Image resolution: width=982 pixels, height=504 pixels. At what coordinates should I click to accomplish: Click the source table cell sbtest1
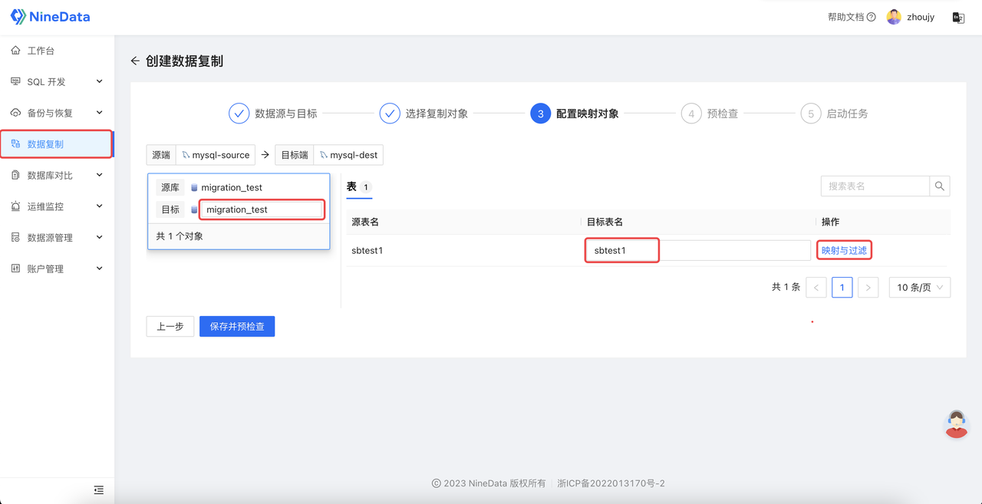pyautogui.click(x=367, y=251)
